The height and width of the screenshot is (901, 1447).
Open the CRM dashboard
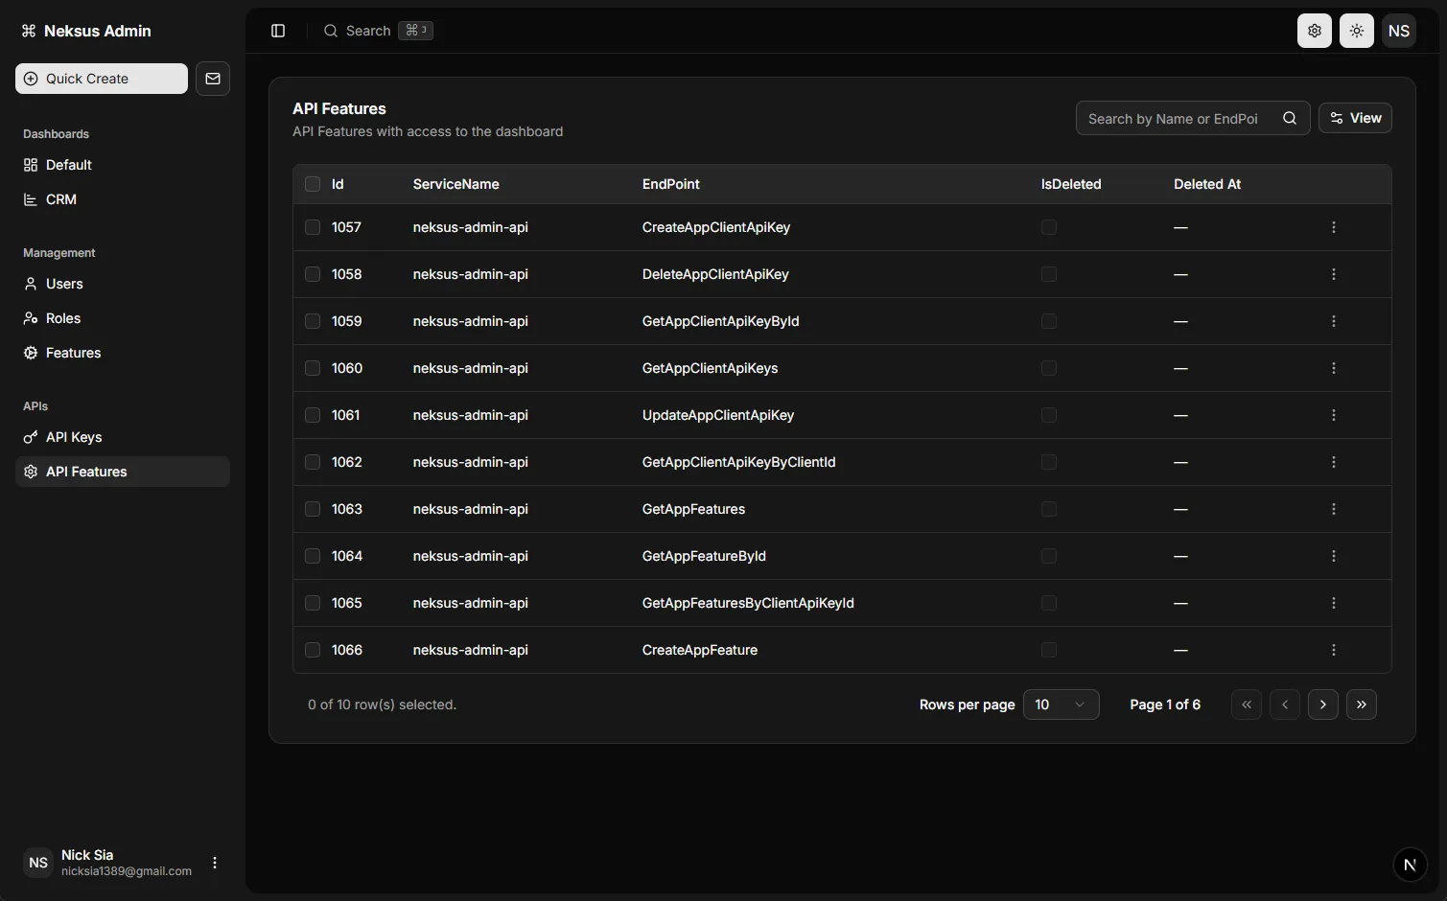123,199
